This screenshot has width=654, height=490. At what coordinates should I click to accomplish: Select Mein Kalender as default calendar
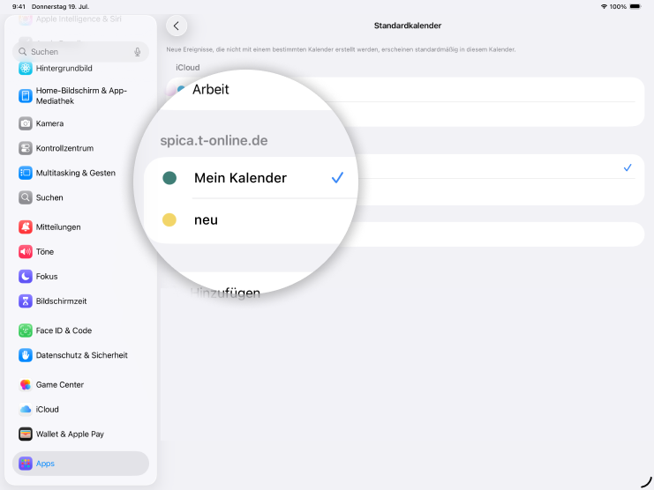click(240, 178)
